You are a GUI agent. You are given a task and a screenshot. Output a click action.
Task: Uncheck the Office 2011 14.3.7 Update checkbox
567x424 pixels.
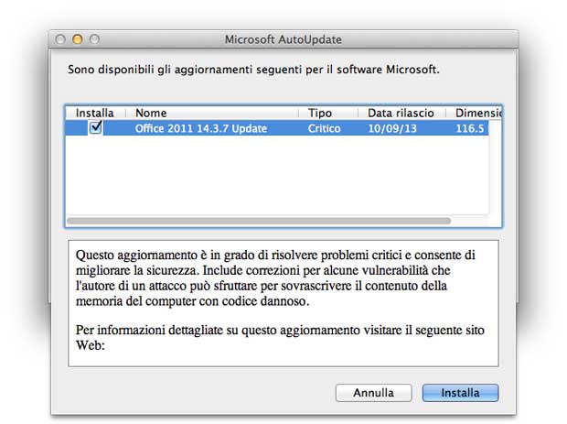tap(96, 127)
